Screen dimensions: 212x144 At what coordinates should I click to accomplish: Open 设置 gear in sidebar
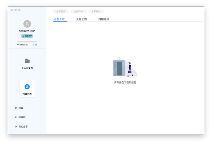coord(16,108)
